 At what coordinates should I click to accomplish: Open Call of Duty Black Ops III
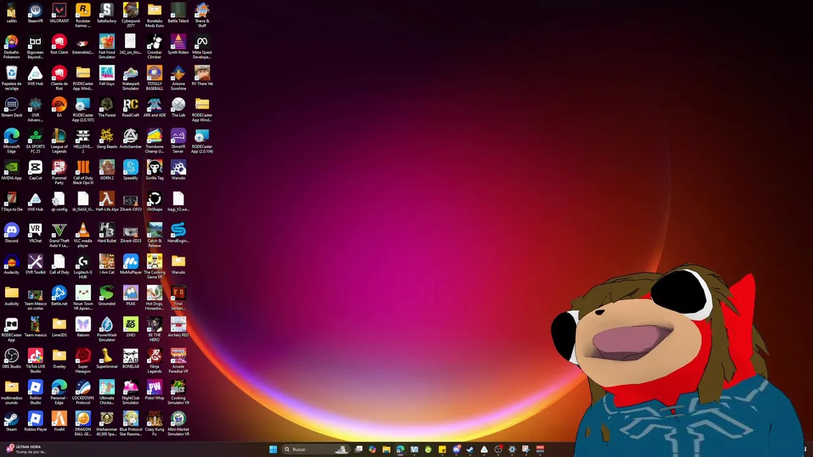pyautogui.click(x=83, y=173)
